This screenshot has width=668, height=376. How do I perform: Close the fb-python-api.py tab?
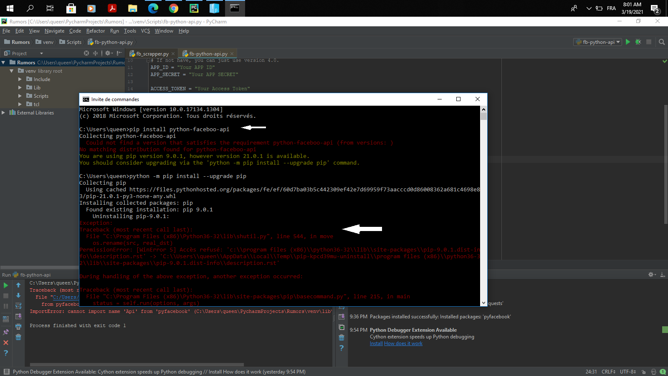(232, 53)
